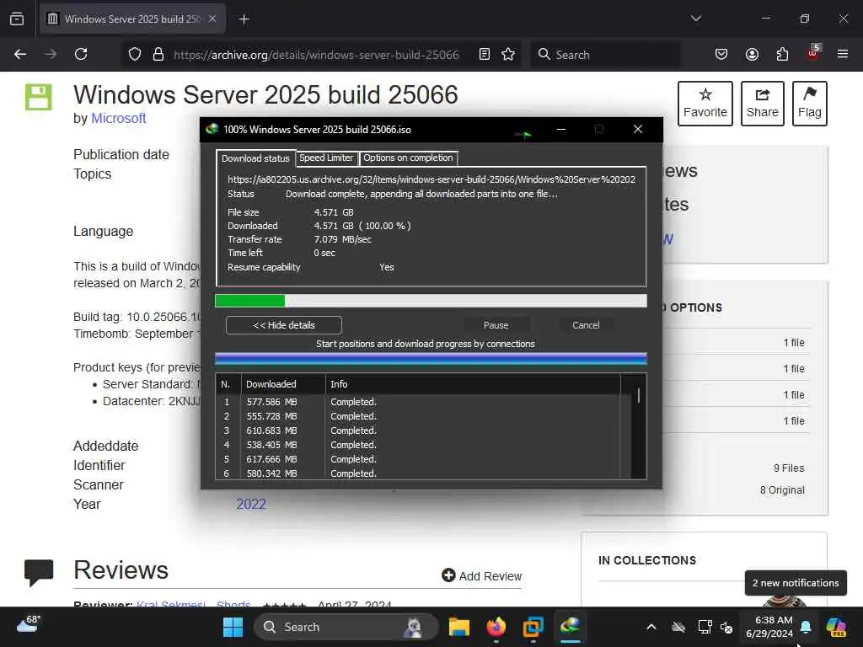
Task: Open the 2022 year link
Action: click(x=251, y=504)
